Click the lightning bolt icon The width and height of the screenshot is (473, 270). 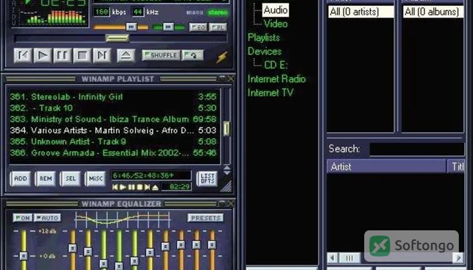pos(222,57)
